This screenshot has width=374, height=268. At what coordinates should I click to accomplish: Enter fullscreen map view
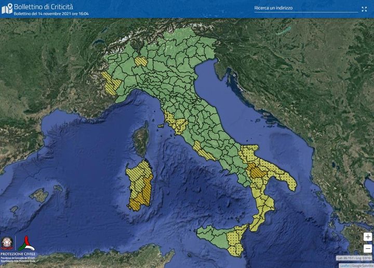364,9
